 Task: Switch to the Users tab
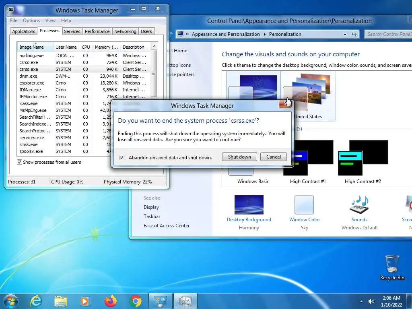(146, 31)
